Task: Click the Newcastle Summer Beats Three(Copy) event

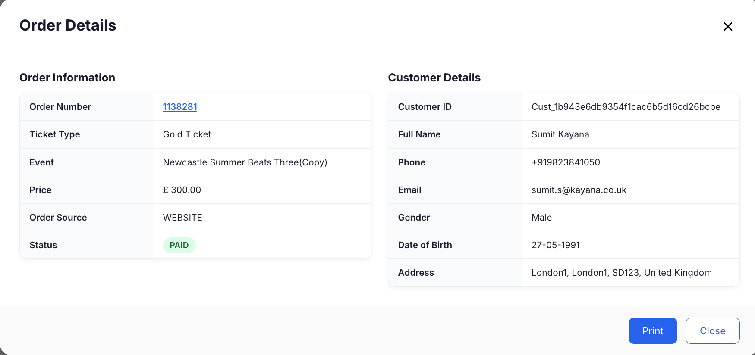Action: 245,162
